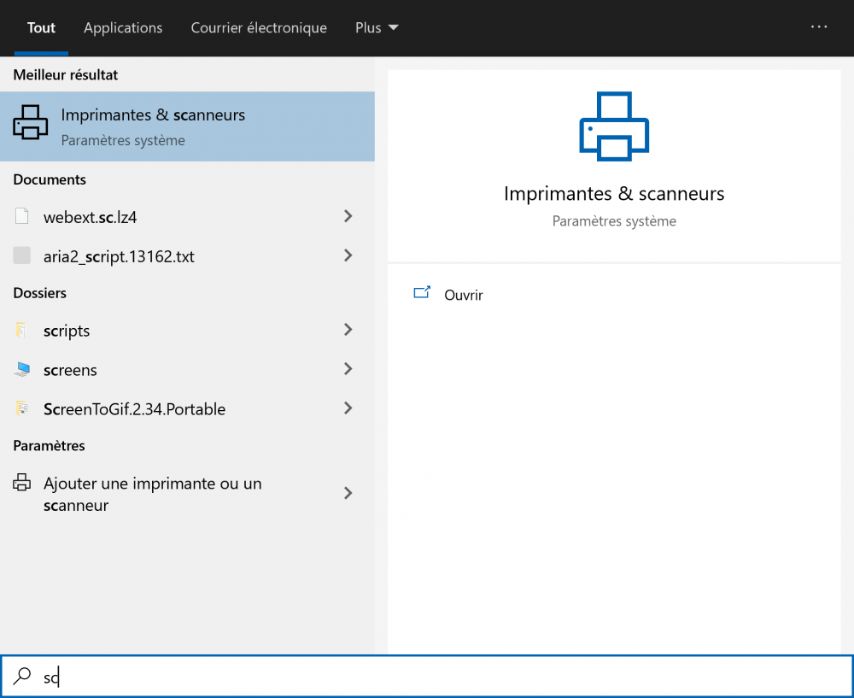Viewport: 854px width, 698px height.
Task: Click the webext.sc.lz4 file icon
Action: [22, 217]
